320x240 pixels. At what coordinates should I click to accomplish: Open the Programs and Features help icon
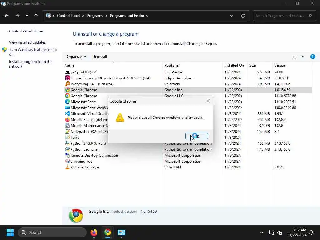pos(312,57)
